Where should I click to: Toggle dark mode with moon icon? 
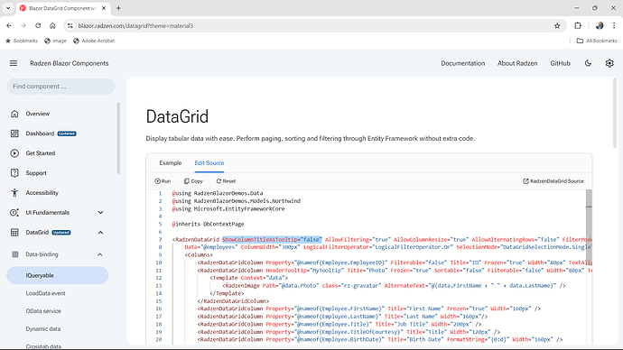coord(588,63)
